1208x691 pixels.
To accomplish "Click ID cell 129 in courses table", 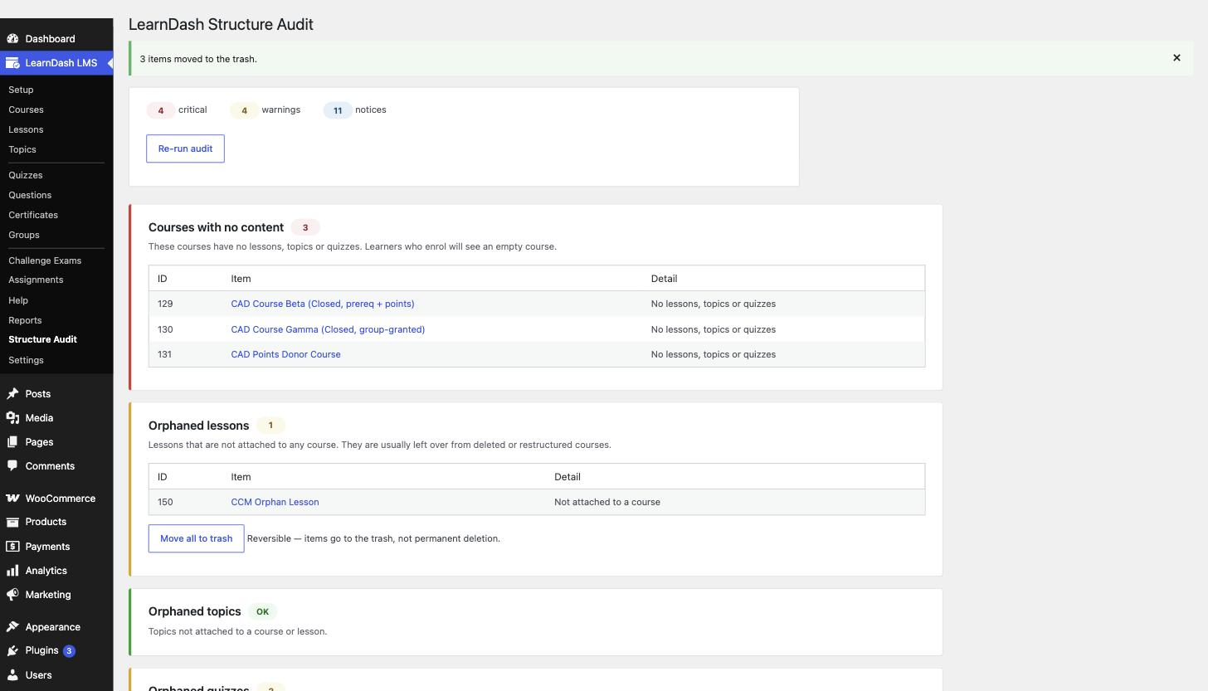I will pos(165,304).
